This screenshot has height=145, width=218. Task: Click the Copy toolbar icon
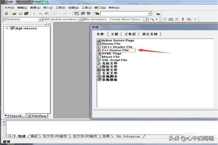click(40, 13)
